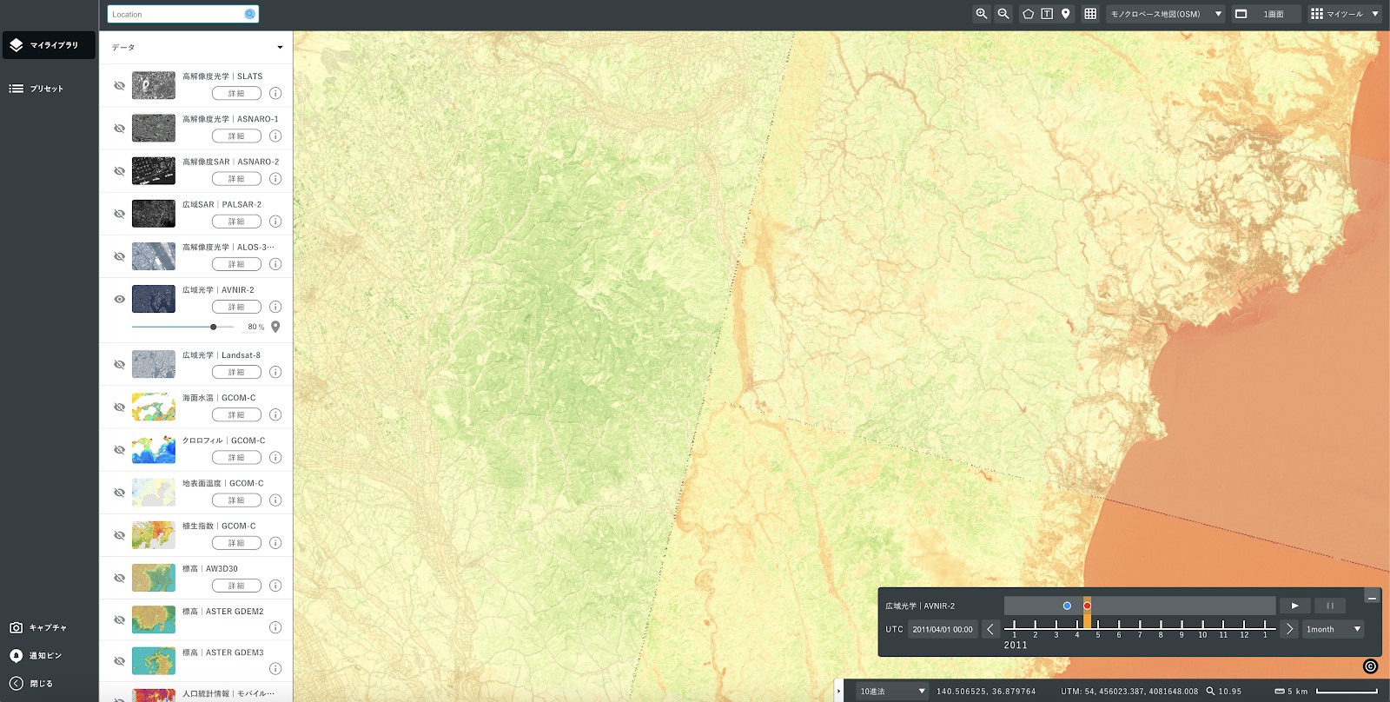1390x702 pixels.
Task: Open the basemap OSM dropdown
Action: [x=1165, y=14]
